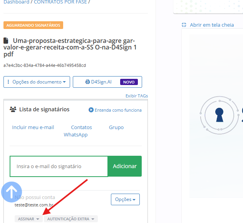The image size is (243, 223).
Task: Click the D4Sign.AI brain icon
Action: coord(87,82)
